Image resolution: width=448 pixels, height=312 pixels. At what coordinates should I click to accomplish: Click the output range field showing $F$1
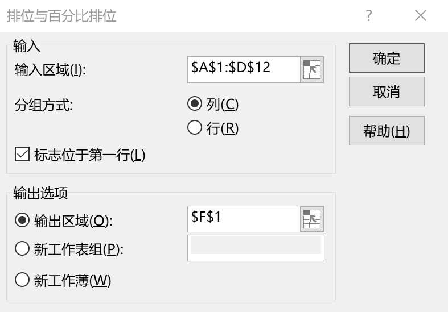(244, 219)
